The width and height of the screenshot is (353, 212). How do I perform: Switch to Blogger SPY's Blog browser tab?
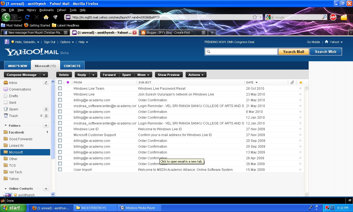pyautogui.click(x=173, y=33)
